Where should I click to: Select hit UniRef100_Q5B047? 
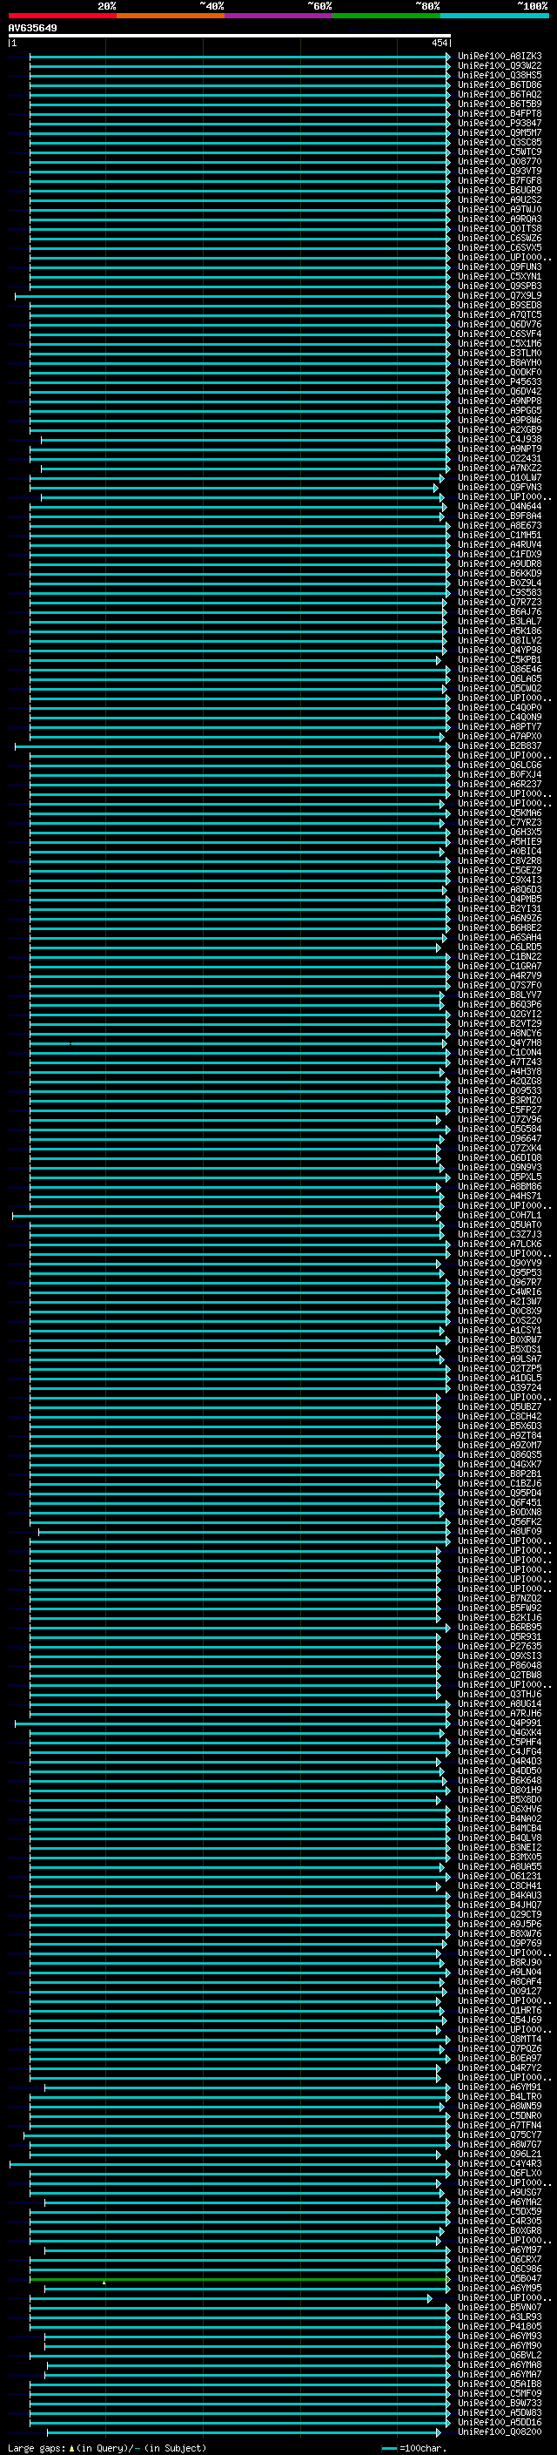[x=500, y=2277]
